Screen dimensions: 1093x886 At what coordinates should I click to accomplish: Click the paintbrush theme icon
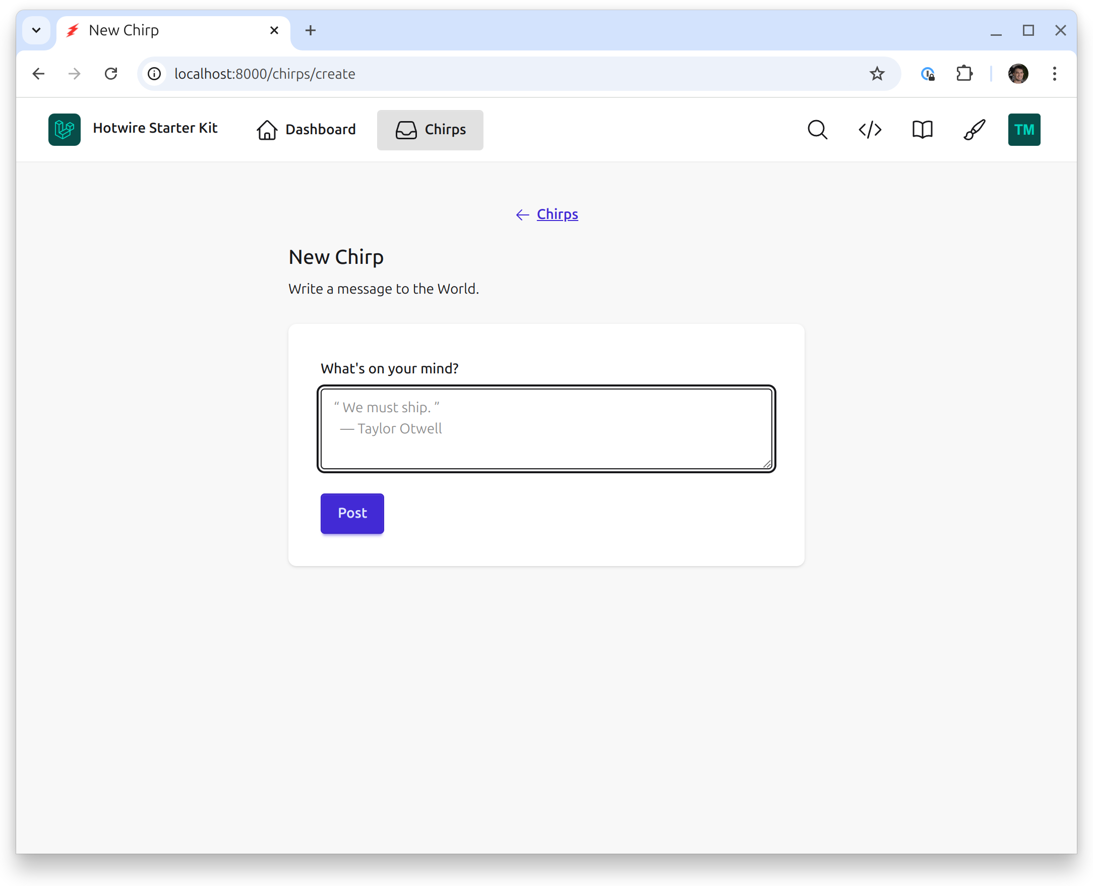pos(974,130)
